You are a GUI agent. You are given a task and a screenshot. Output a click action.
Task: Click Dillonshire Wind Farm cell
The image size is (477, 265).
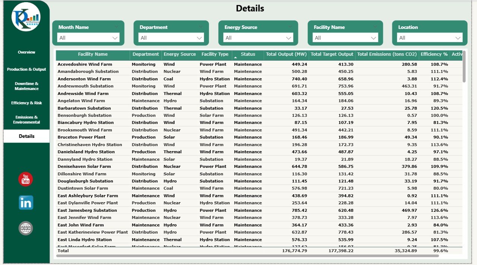pyautogui.click(x=82, y=174)
